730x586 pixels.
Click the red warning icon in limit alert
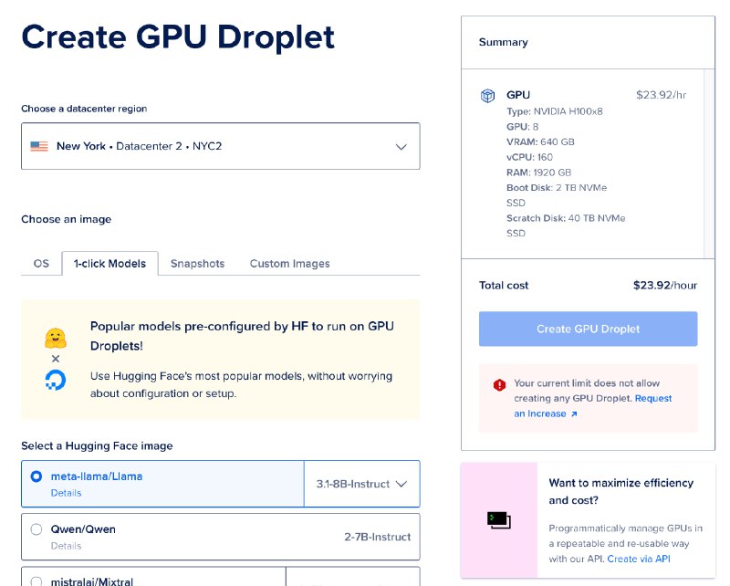[499, 385]
